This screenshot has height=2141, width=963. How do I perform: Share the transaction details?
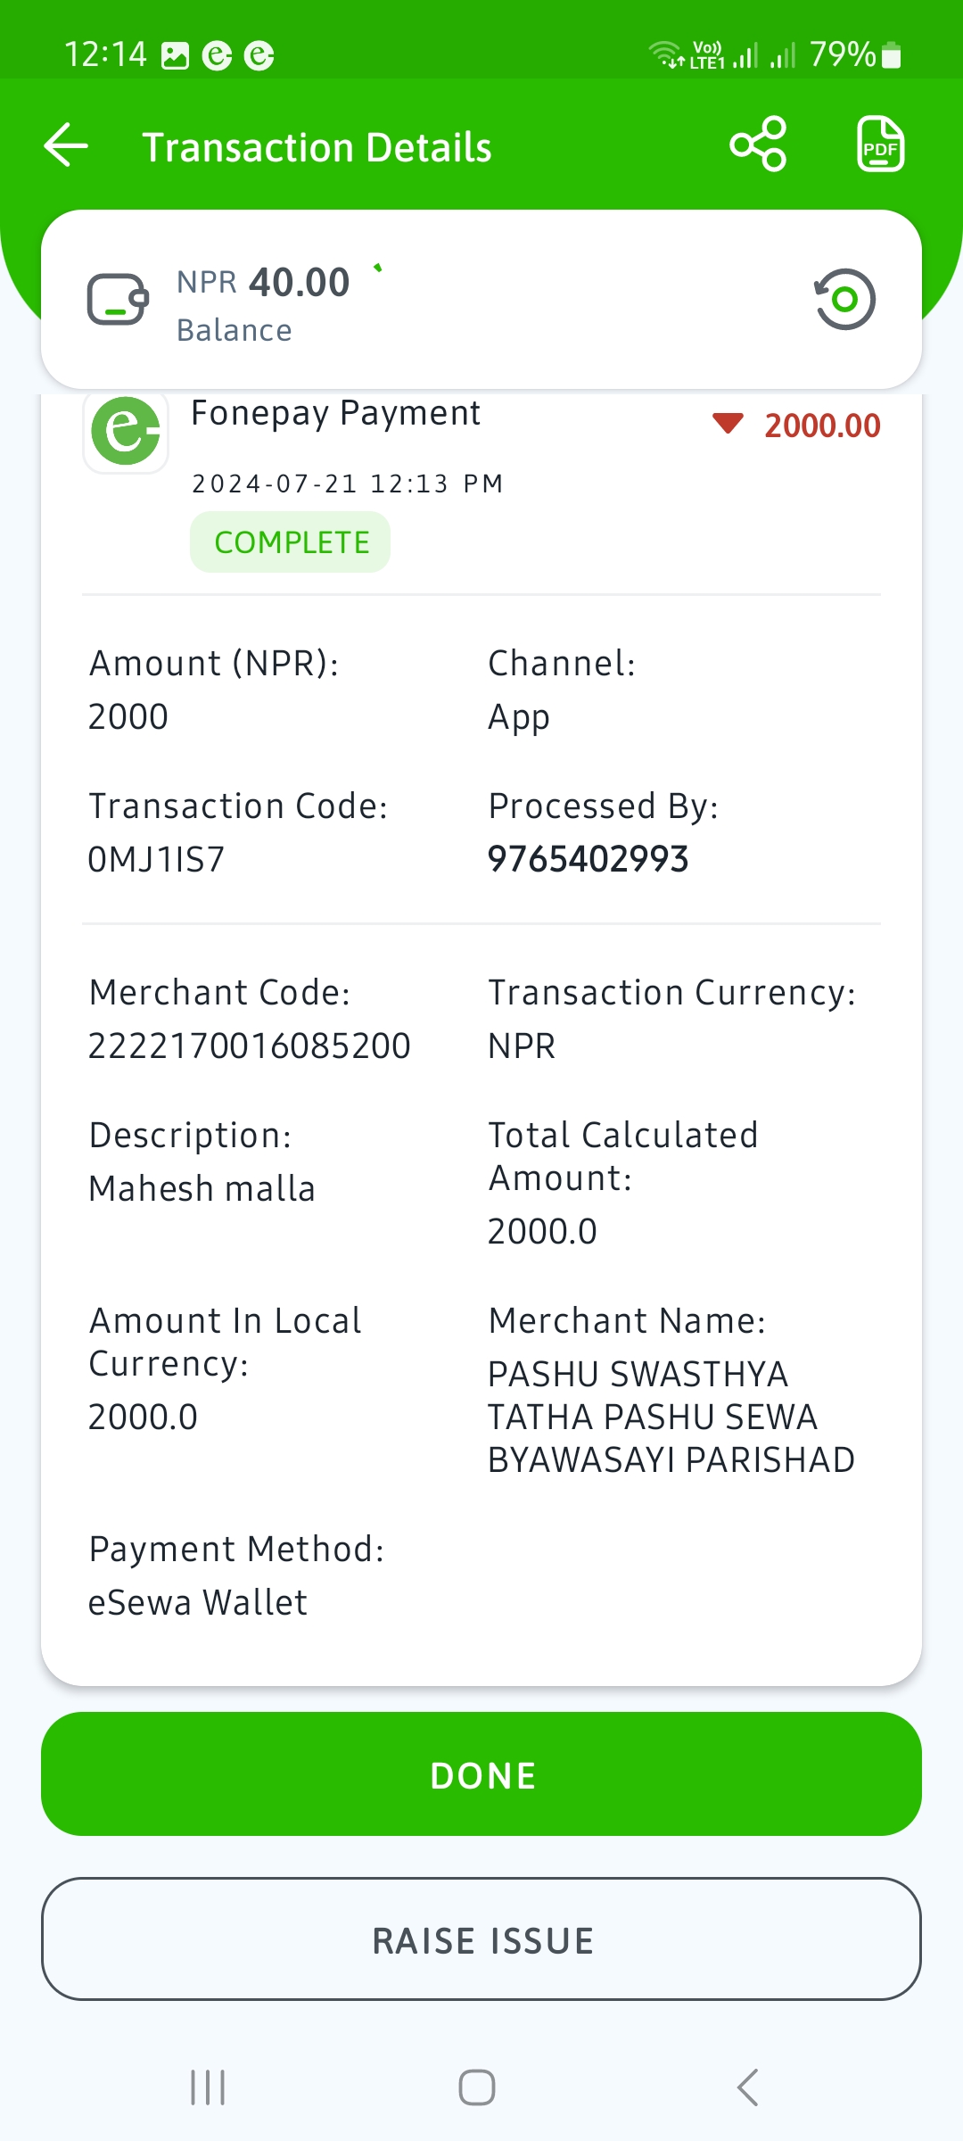tap(758, 144)
